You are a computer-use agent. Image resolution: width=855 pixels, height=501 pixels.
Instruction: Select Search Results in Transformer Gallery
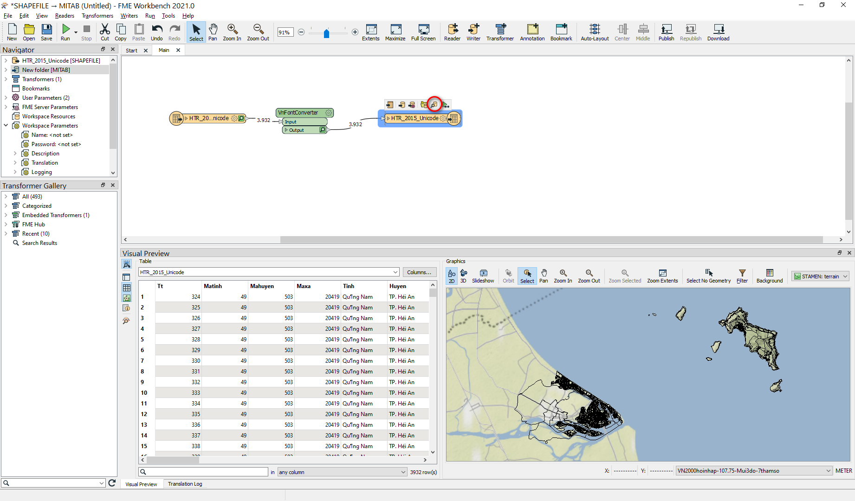tap(39, 243)
